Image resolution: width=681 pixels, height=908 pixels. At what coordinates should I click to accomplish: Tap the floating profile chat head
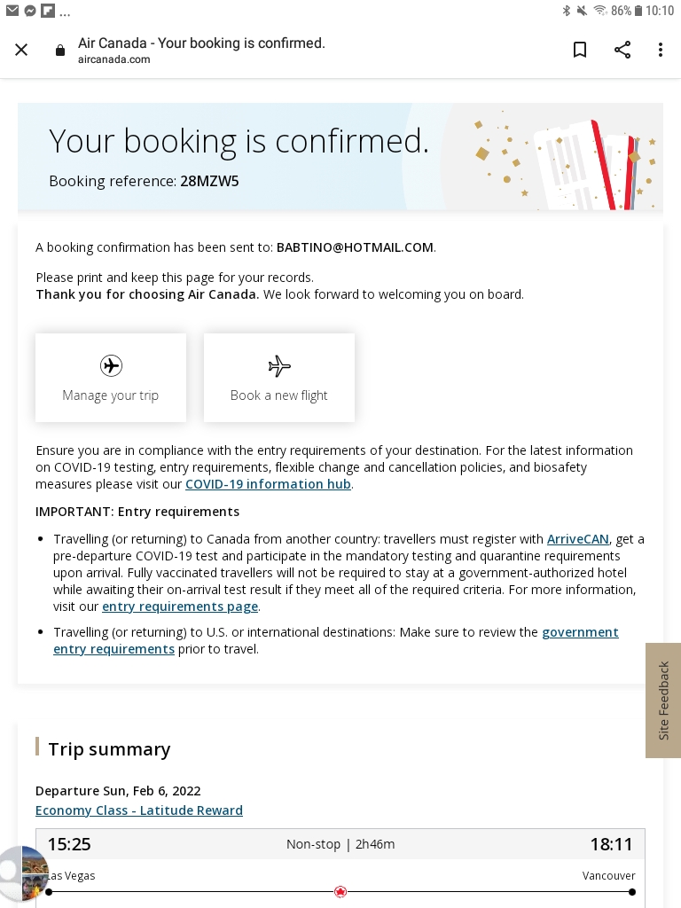(x=22, y=873)
